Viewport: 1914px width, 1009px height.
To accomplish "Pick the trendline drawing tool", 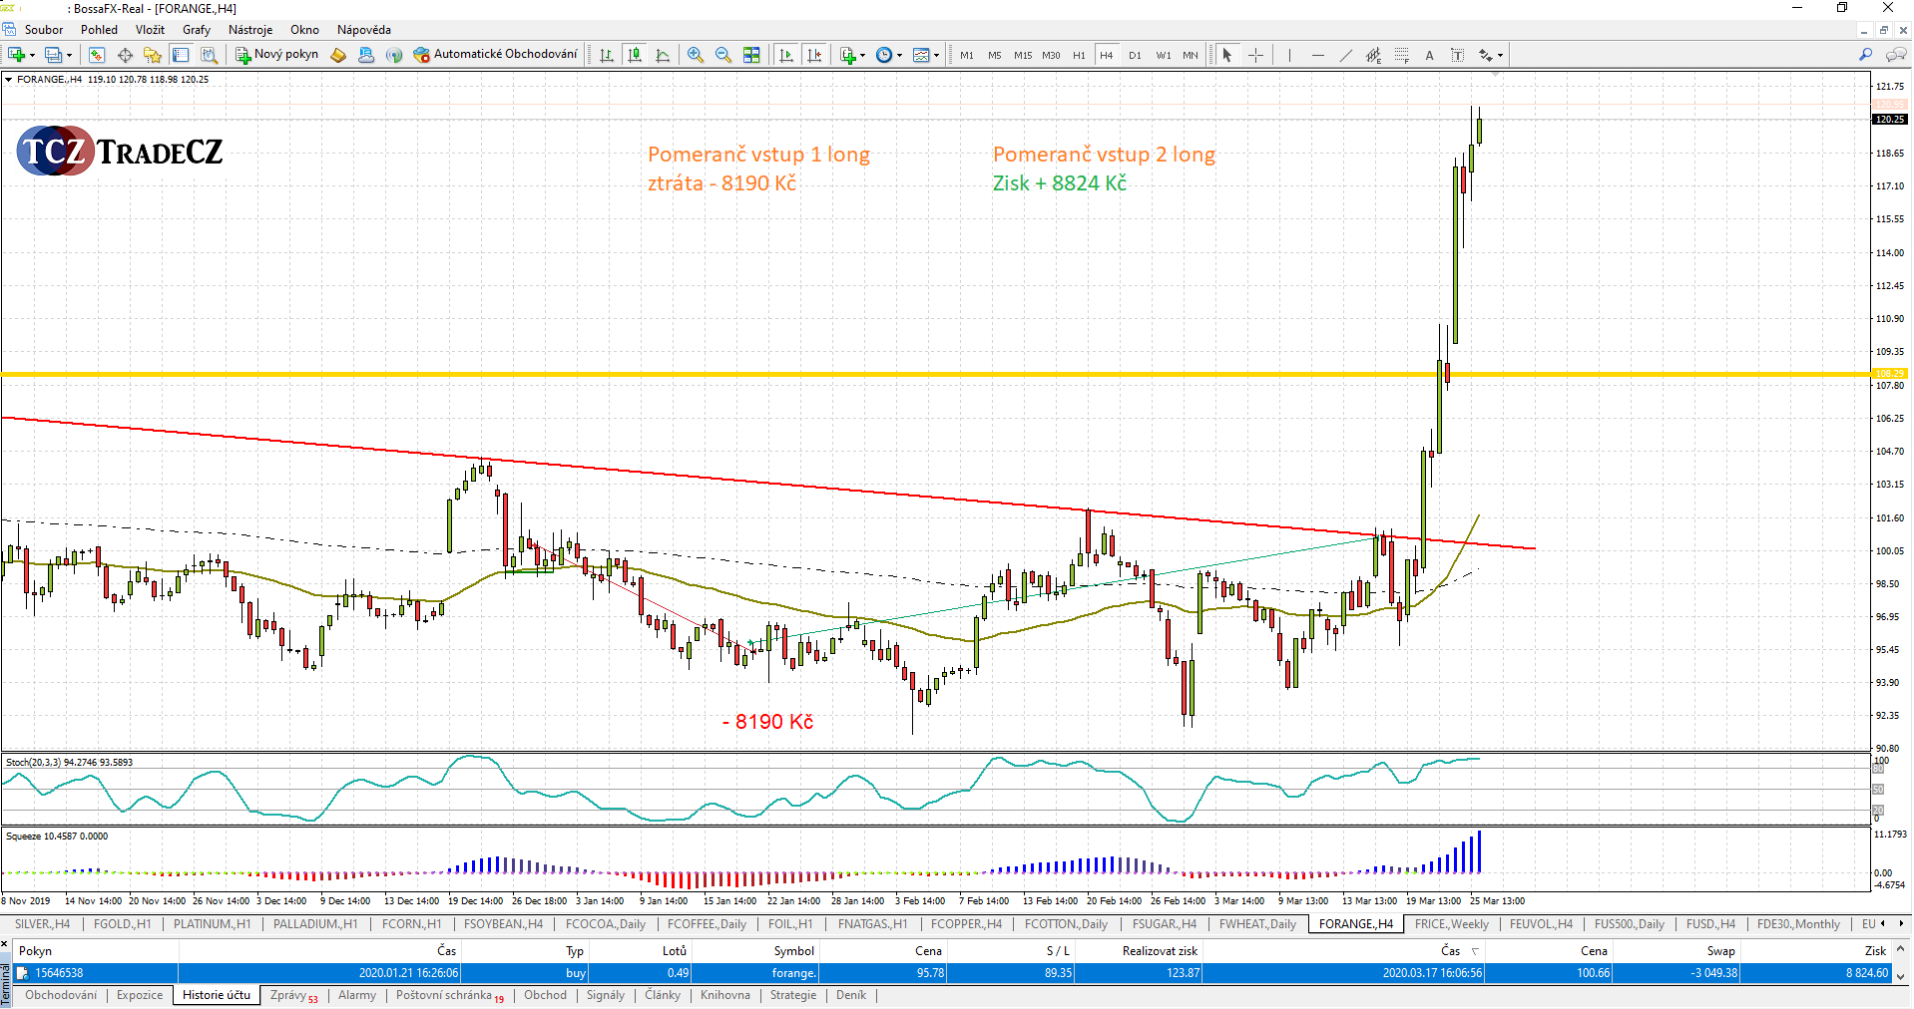I will pos(1345,55).
